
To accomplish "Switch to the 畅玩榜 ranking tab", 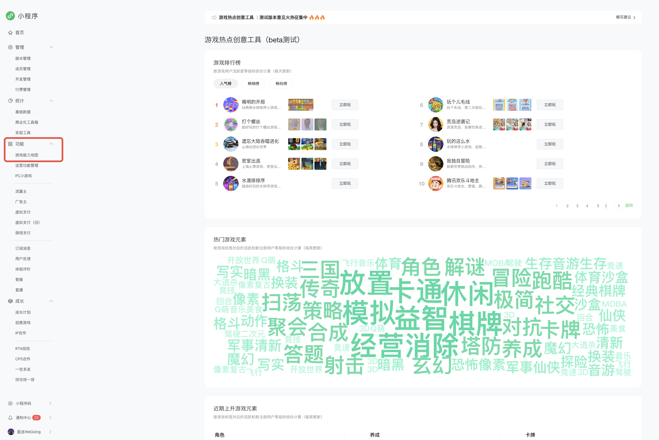I will 281,84.
